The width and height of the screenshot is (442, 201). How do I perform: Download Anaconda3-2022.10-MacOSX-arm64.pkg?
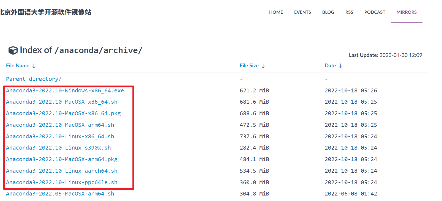tap(62, 159)
